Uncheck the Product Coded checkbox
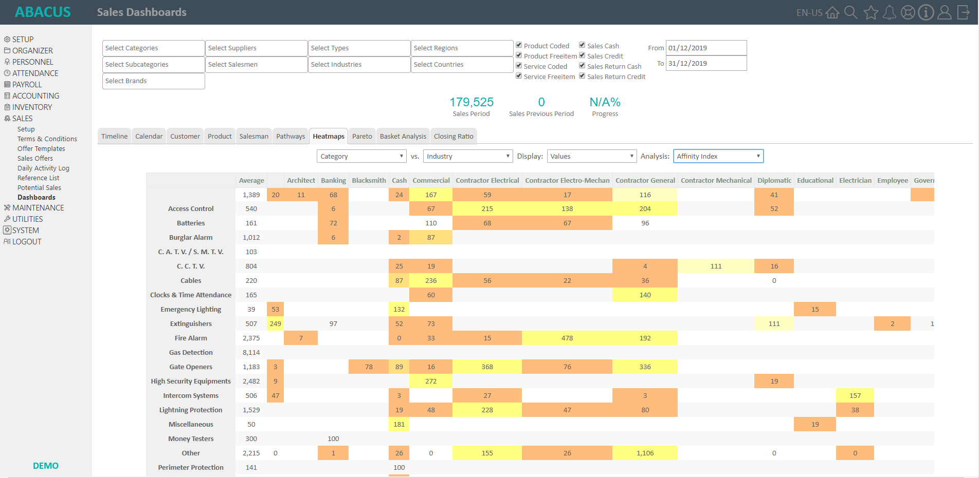Image resolution: width=979 pixels, height=478 pixels. 519,45
